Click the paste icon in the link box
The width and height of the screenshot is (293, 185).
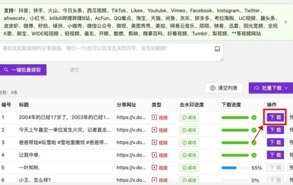pyautogui.click(x=217, y=49)
